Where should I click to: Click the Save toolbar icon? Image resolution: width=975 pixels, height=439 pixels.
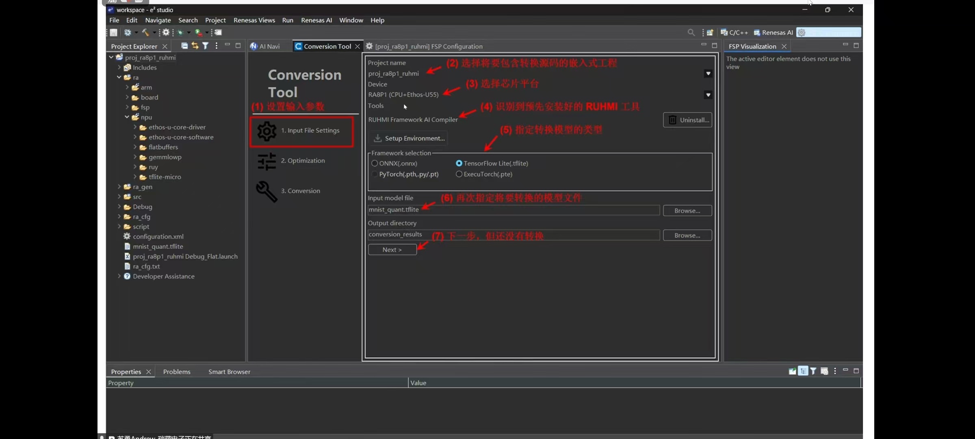(x=114, y=33)
